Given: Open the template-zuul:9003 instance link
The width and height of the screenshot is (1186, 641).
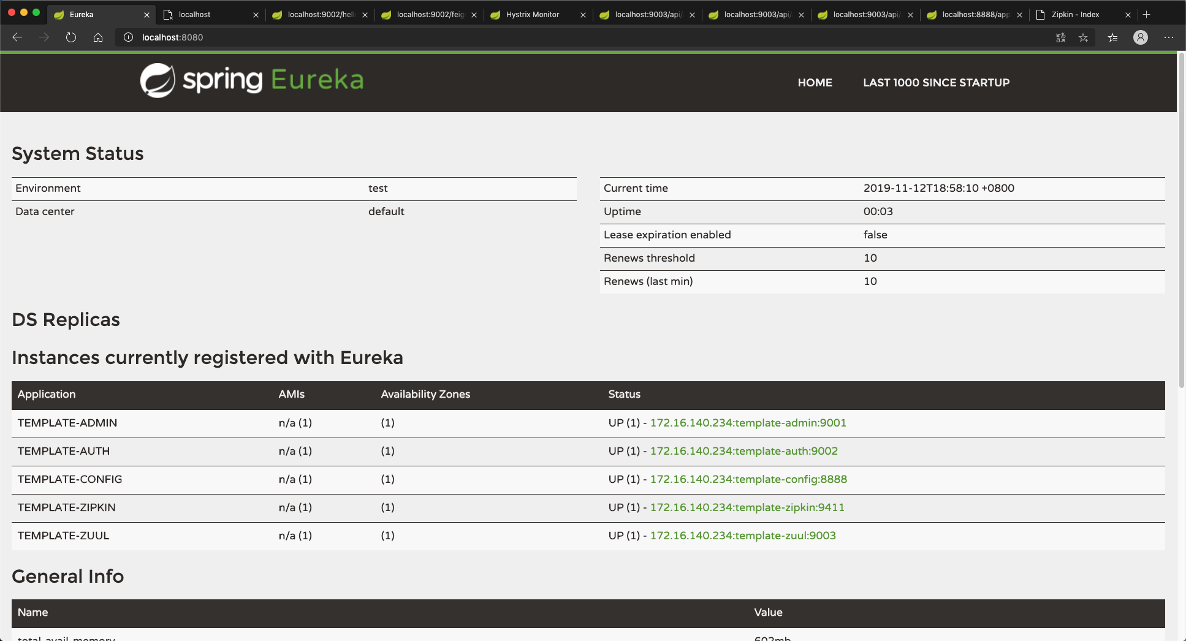Looking at the screenshot, I should (743, 536).
